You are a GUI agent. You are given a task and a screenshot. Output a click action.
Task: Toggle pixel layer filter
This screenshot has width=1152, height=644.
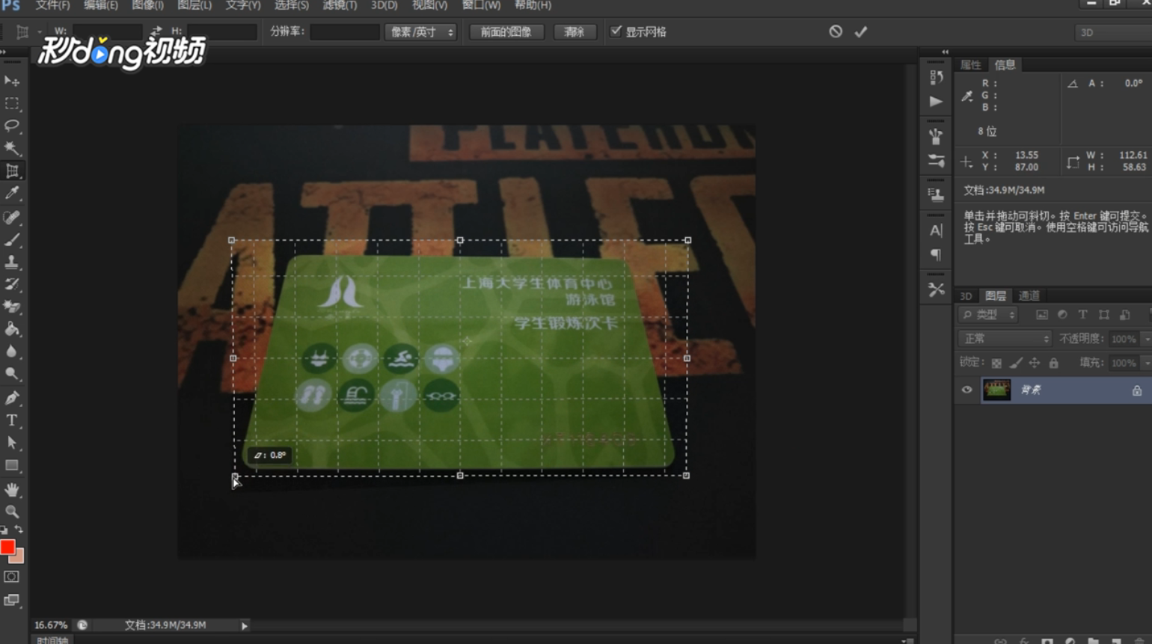[x=1041, y=315]
